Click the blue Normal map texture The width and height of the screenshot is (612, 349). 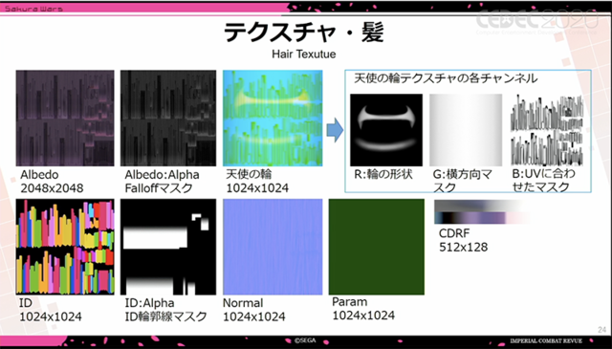[273, 247]
